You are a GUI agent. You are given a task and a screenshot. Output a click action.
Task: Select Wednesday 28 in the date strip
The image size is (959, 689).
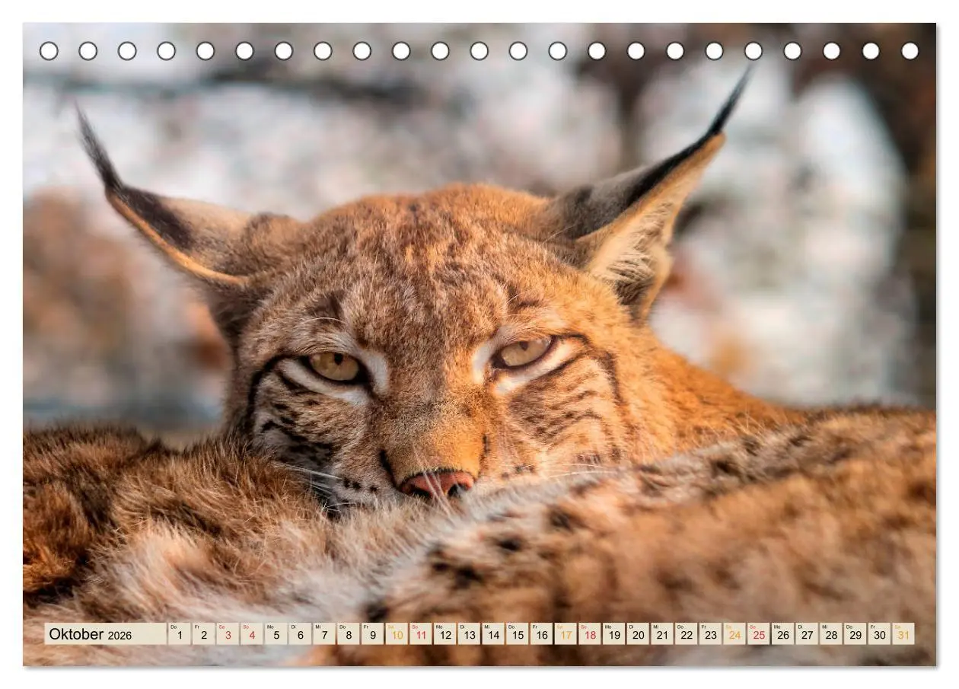tap(832, 633)
